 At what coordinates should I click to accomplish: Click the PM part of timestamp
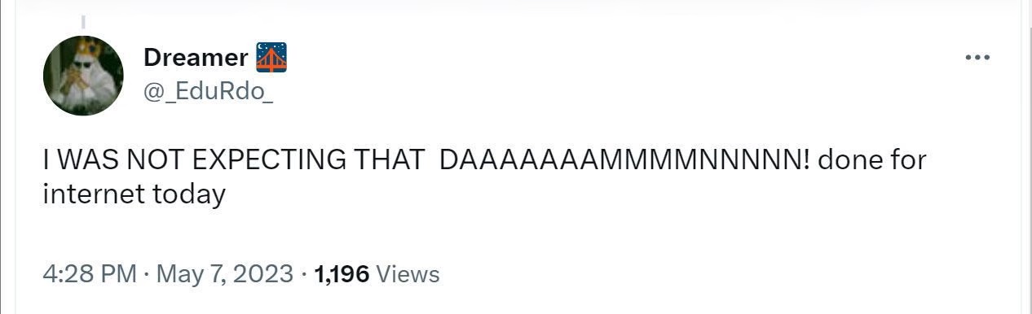(118, 274)
